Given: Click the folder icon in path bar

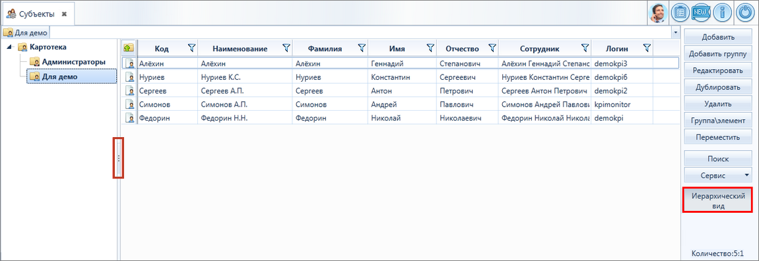Looking at the screenshot, I should click(x=8, y=33).
